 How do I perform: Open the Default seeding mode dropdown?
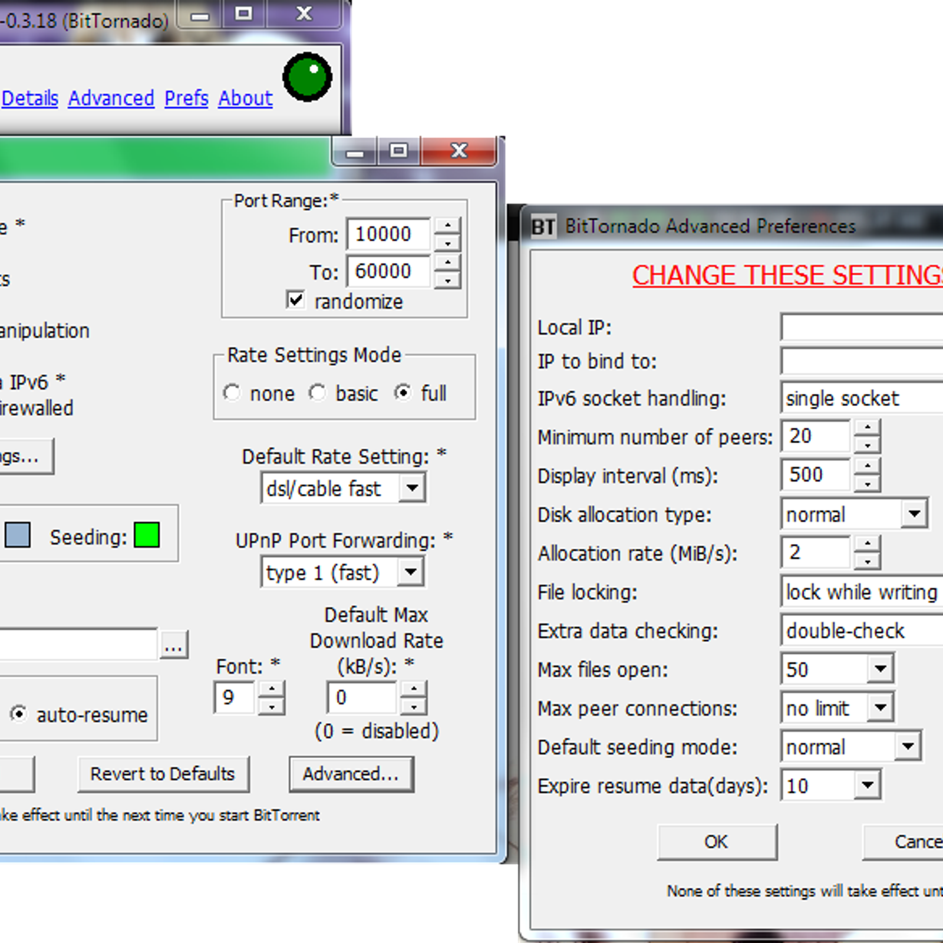908,746
